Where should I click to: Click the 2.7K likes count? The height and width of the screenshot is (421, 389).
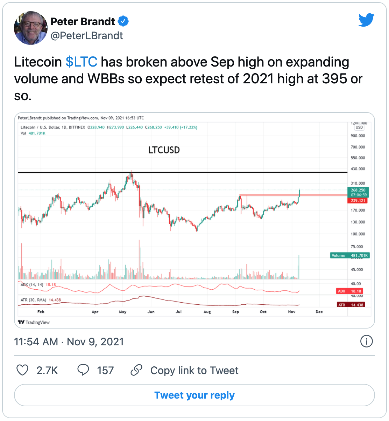[x=47, y=370]
